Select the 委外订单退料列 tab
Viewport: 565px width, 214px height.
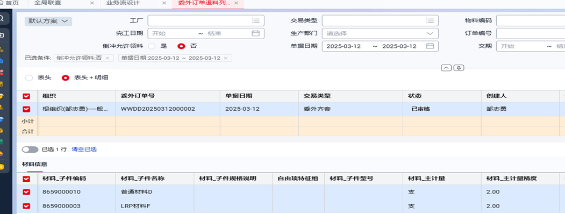tap(204, 3)
